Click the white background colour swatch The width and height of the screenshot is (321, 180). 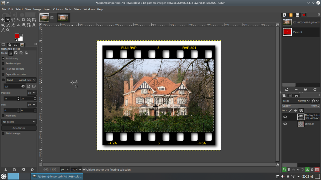pyautogui.click(x=21, y=39)
